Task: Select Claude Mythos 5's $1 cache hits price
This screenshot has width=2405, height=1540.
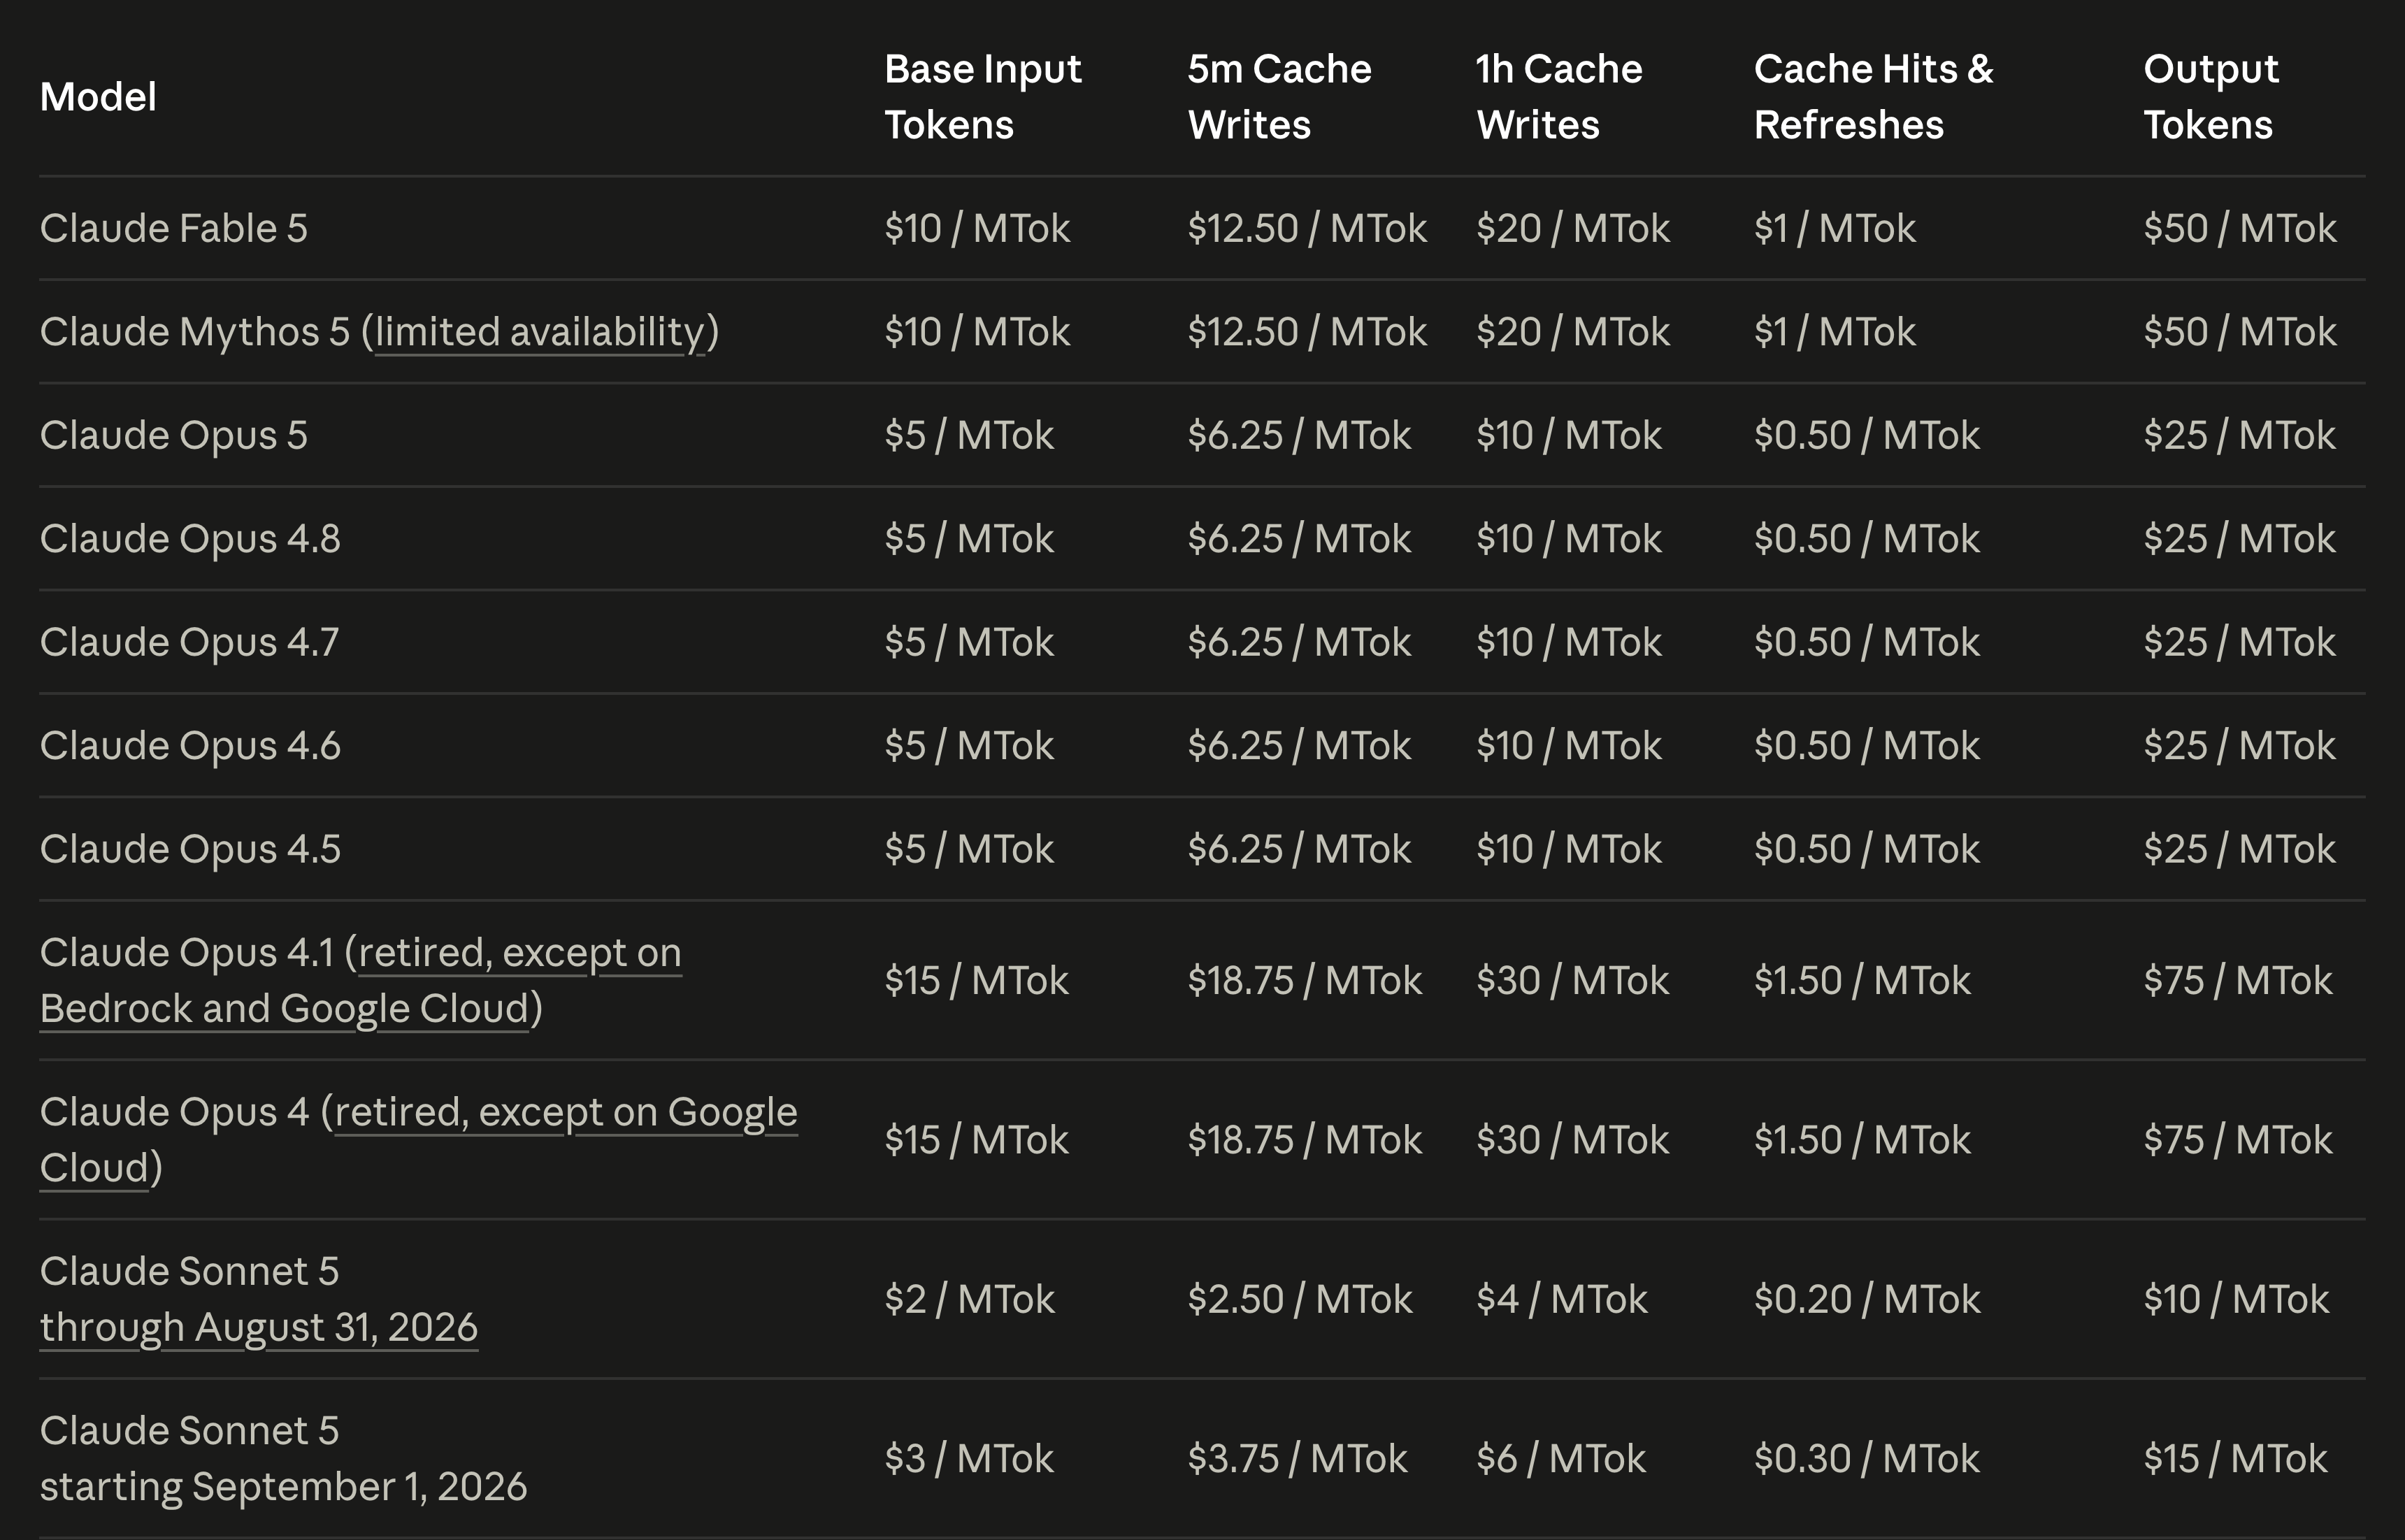Action: 1835,332
